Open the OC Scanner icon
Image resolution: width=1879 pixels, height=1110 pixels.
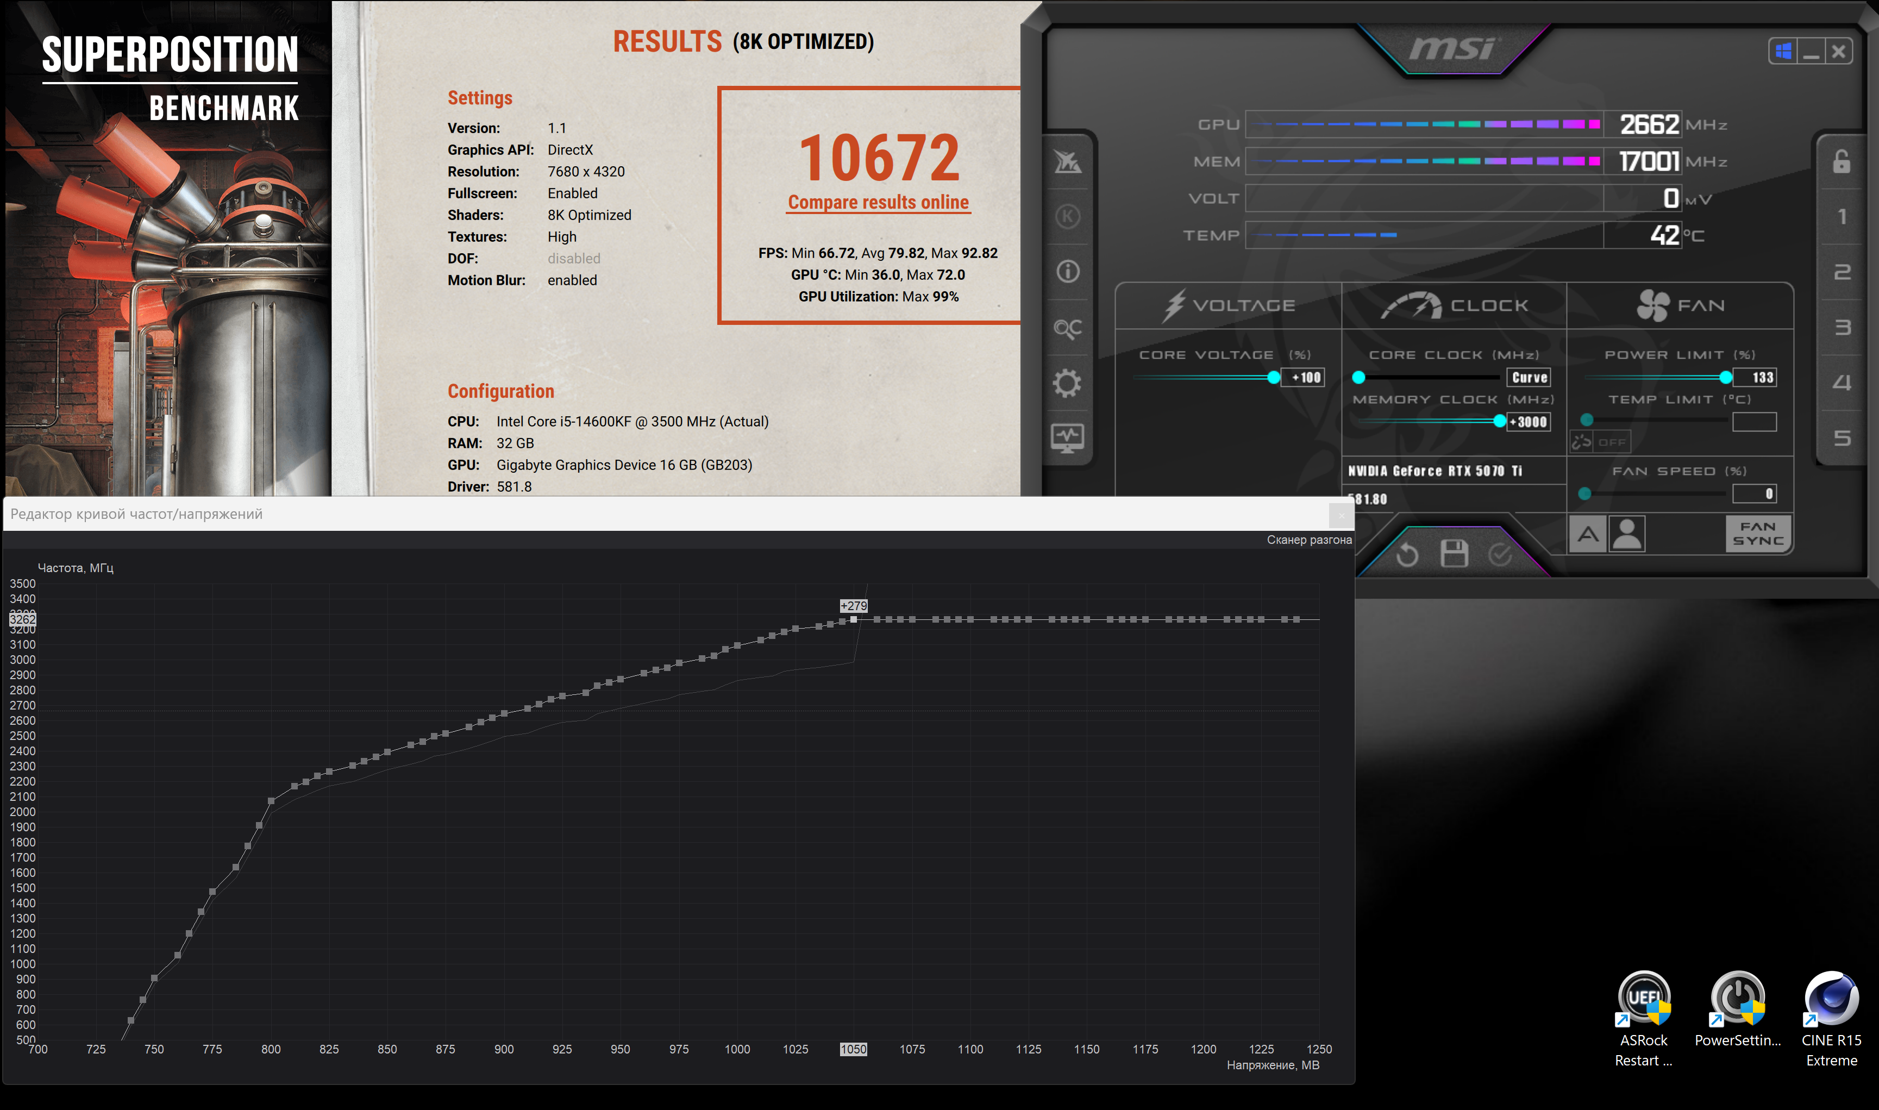coord(1067,328)
